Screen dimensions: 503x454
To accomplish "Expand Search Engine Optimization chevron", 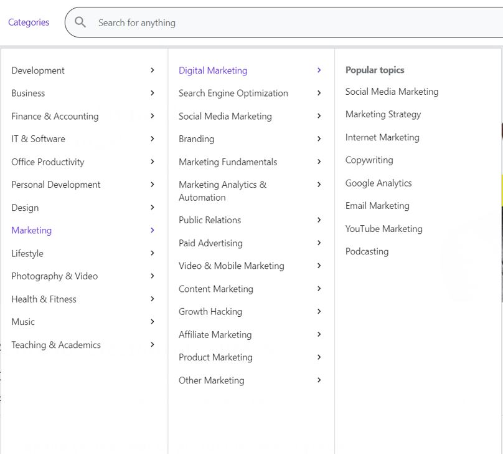I will click(319, 93).
